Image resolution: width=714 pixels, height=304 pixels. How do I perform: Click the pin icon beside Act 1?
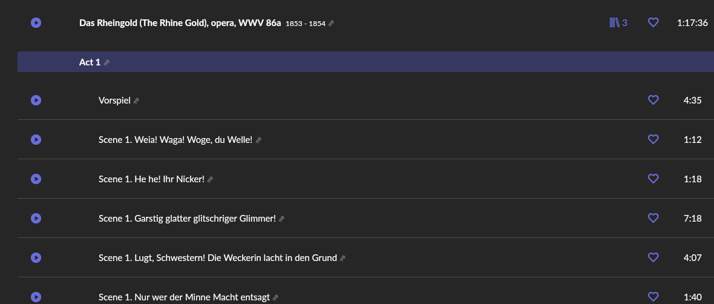(x=107, y=63)
